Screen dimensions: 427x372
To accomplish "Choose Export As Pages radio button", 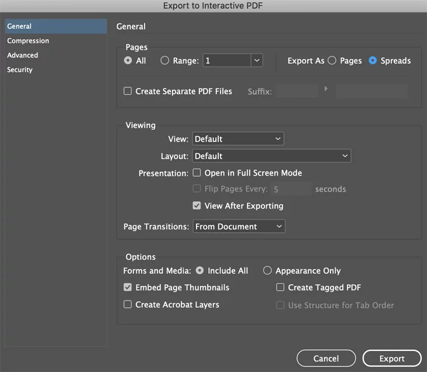I will click(332, 60).
